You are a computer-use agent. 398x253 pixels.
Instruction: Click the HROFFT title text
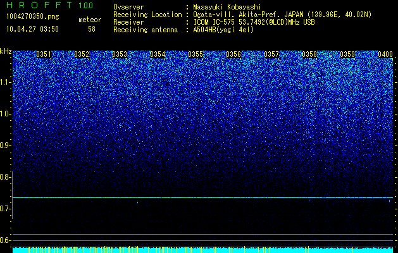pyautogui.click(x=39, y=5)
